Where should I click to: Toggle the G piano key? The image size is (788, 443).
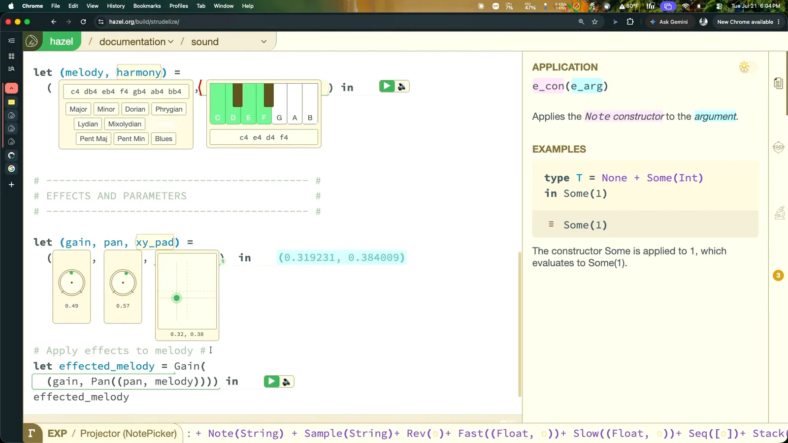coord(279,111)
